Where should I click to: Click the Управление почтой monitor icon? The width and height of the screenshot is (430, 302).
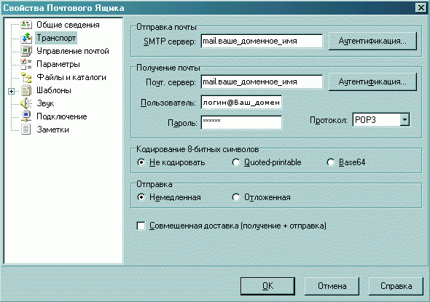pyautogui.click(x=26, y=51)
